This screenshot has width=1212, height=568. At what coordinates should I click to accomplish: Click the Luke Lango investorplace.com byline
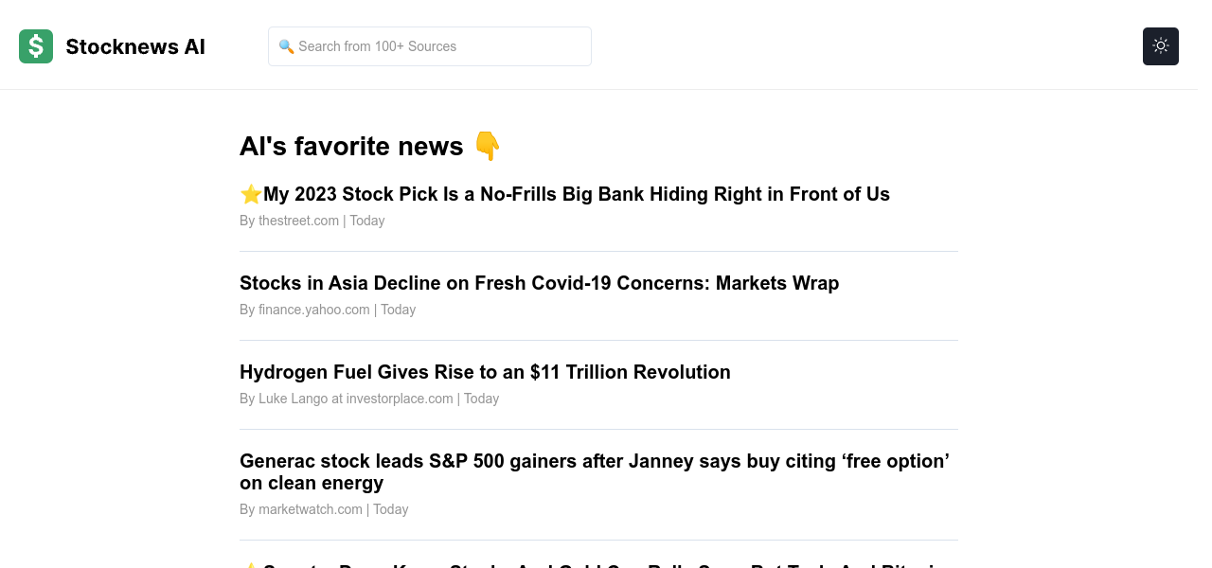click(x=368, y=399)
